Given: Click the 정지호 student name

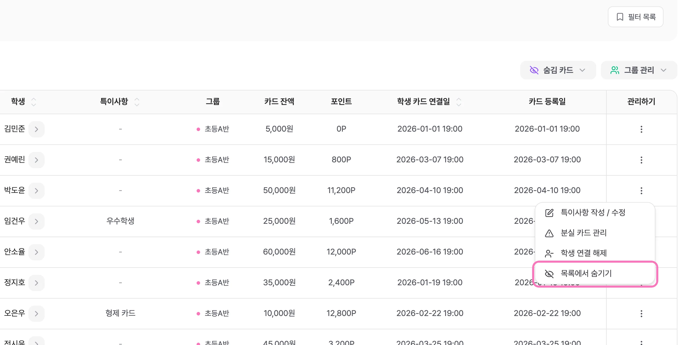Looking at the screenshot, I should click(x=14, y=283).
